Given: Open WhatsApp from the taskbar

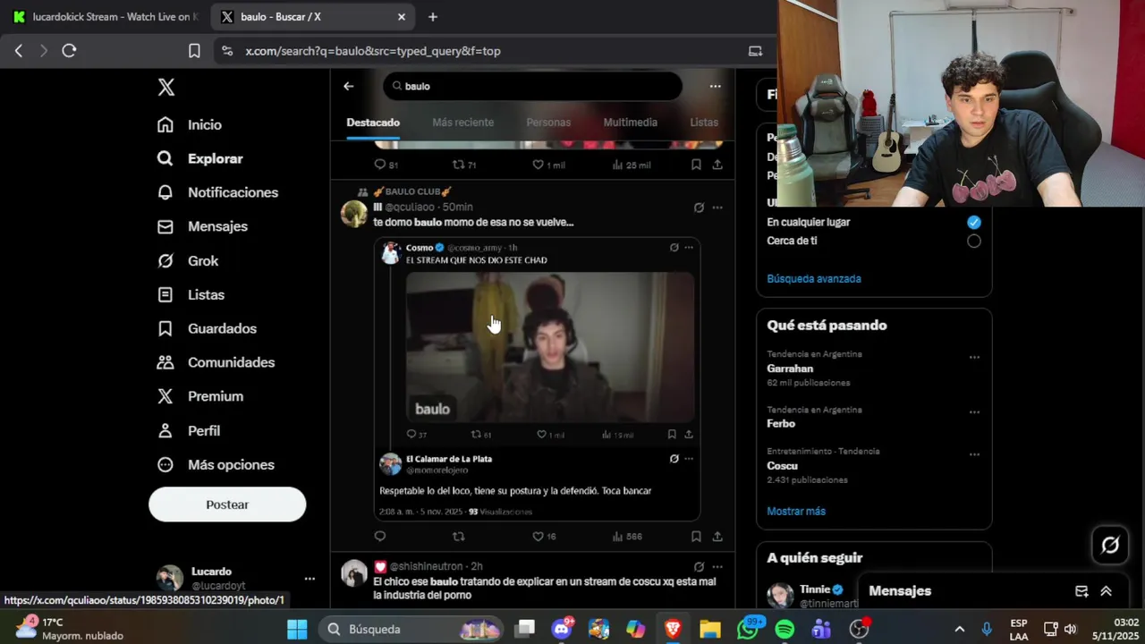Looking at the screenshot, I should tap(748, 629).
